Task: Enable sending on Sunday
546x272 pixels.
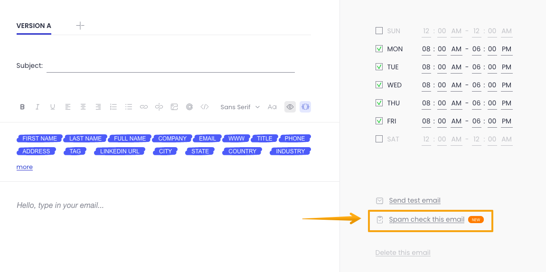Action: 379,31
